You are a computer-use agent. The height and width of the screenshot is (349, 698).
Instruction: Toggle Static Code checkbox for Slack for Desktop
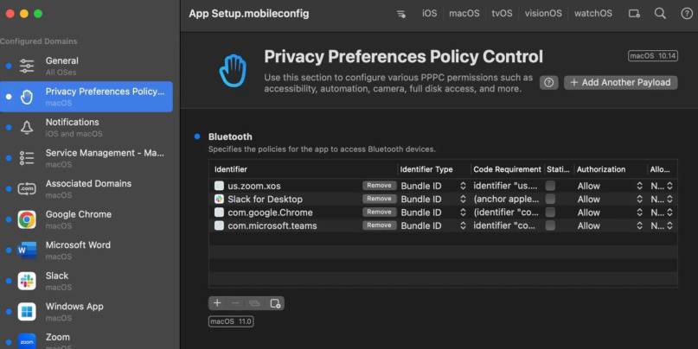pos(550,199)
